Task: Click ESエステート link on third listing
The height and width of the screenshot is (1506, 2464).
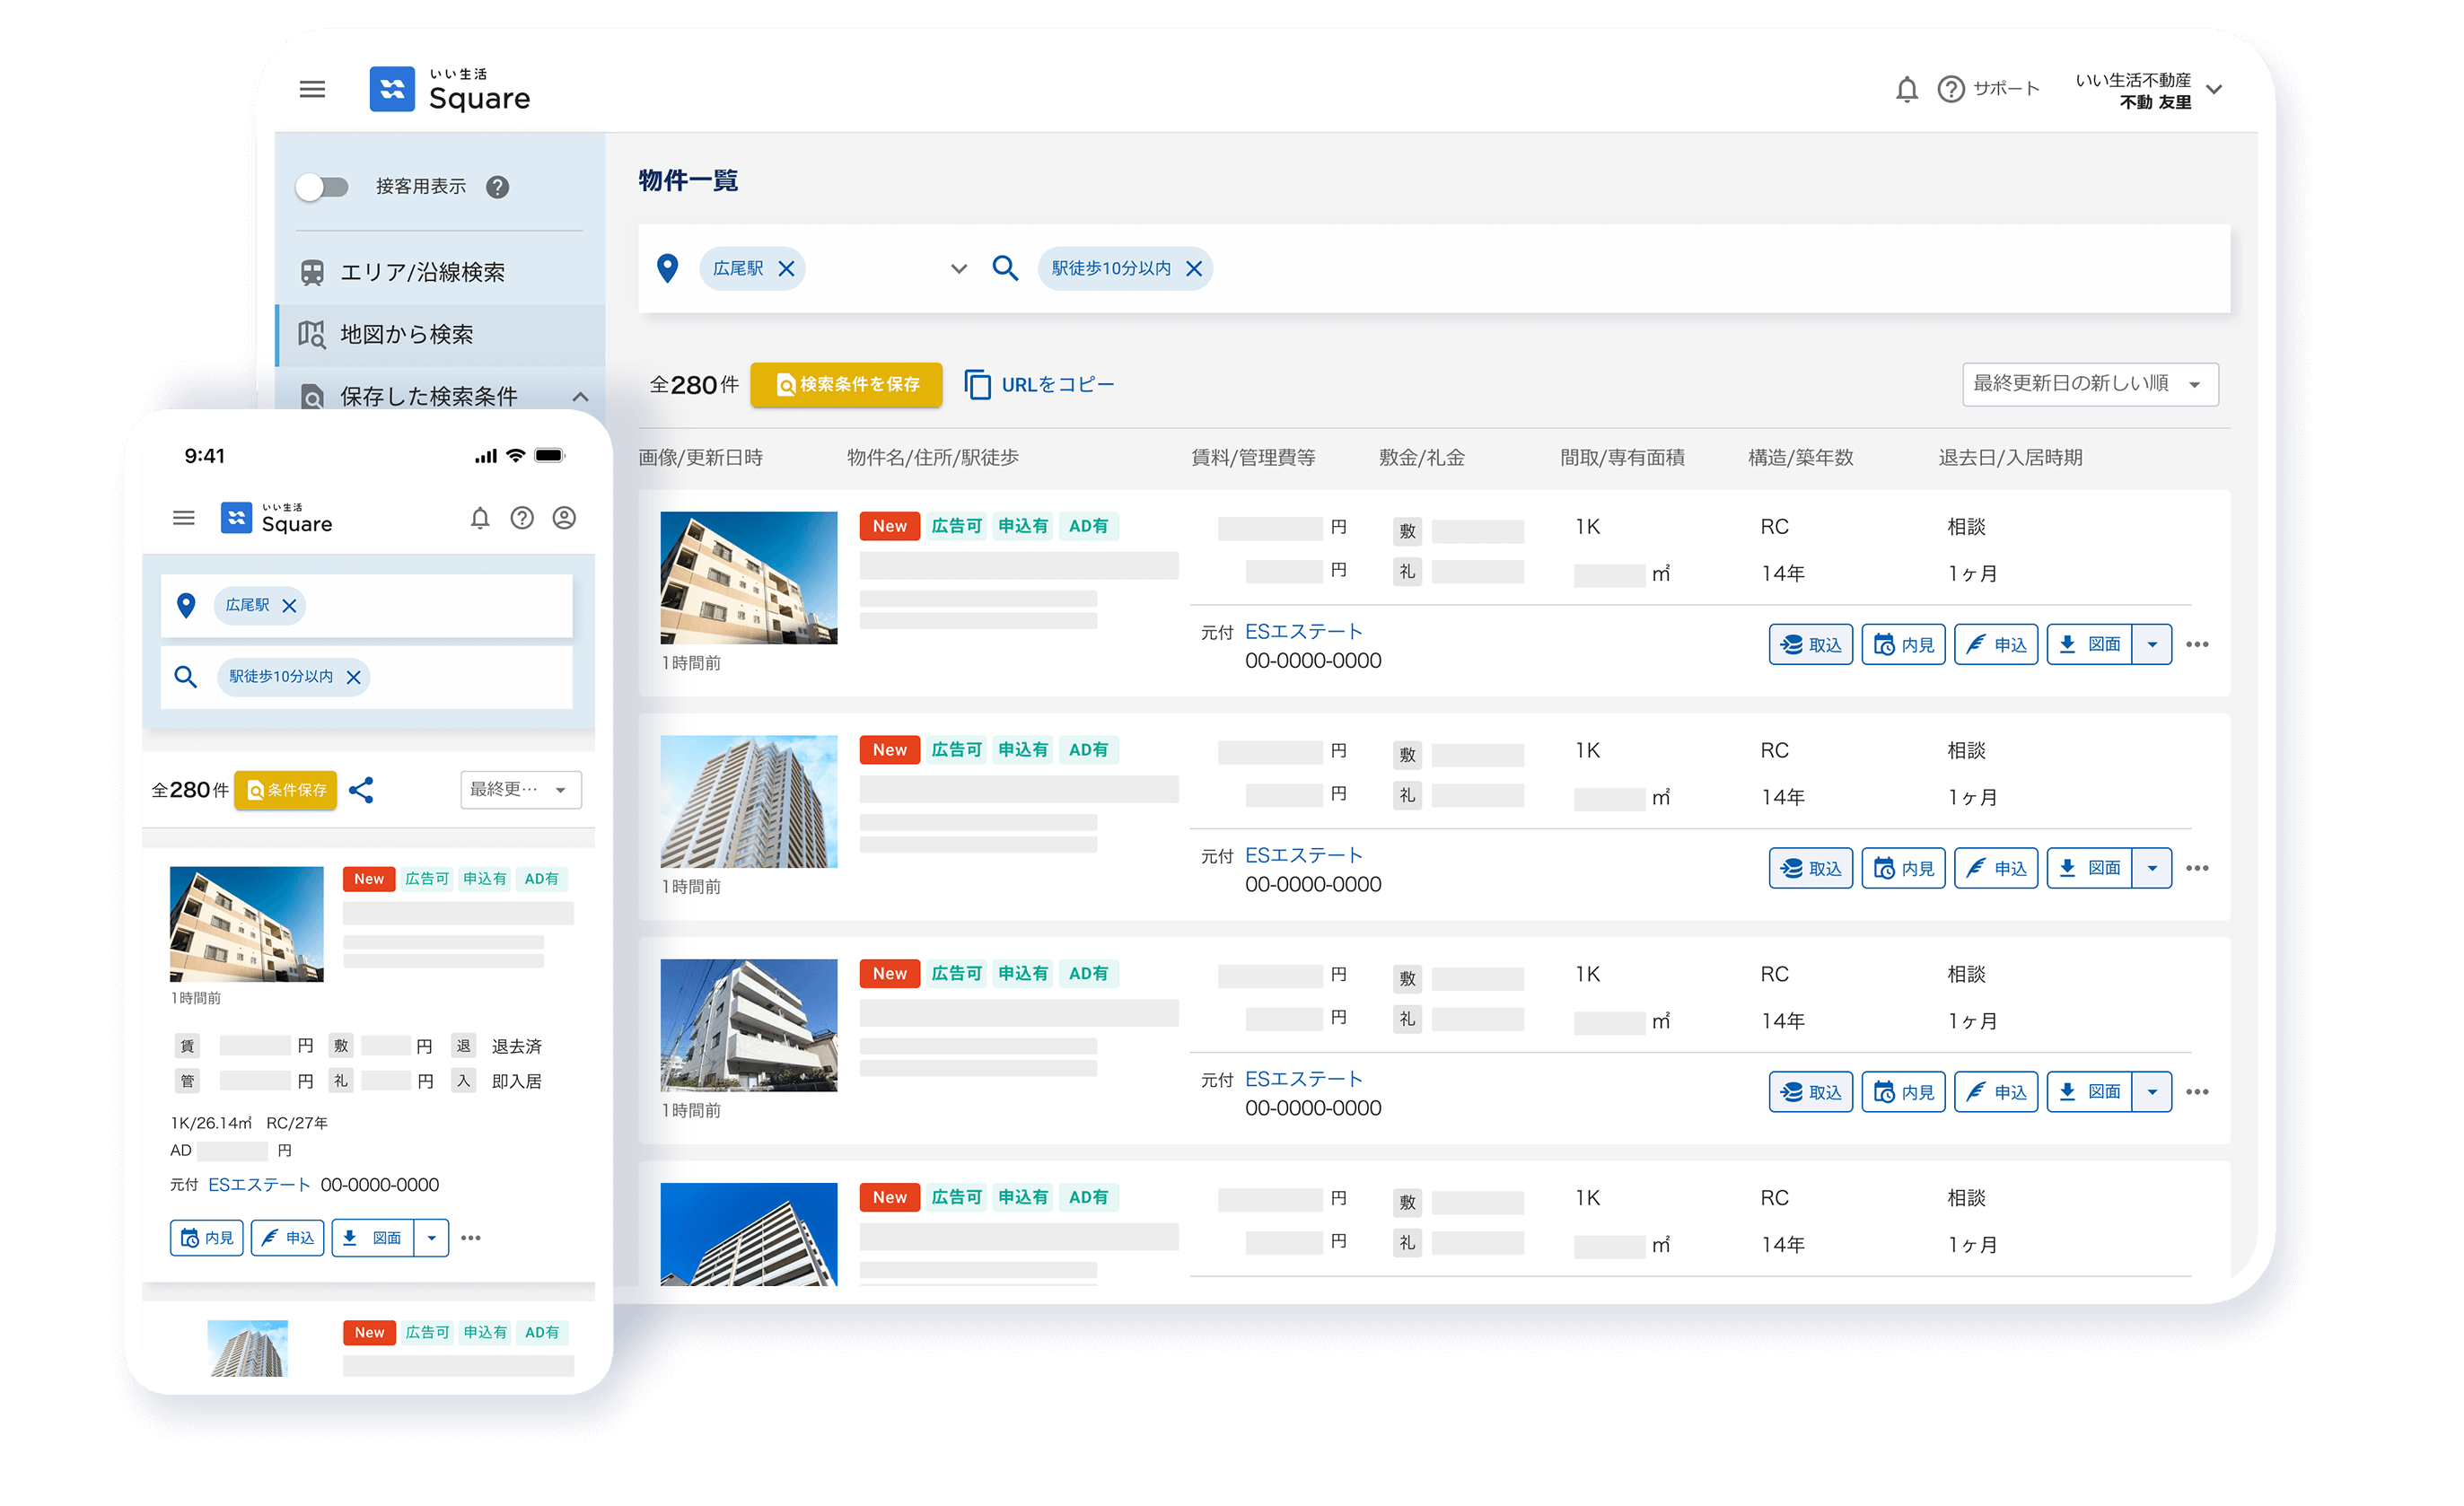Action: point(1303,1080)
